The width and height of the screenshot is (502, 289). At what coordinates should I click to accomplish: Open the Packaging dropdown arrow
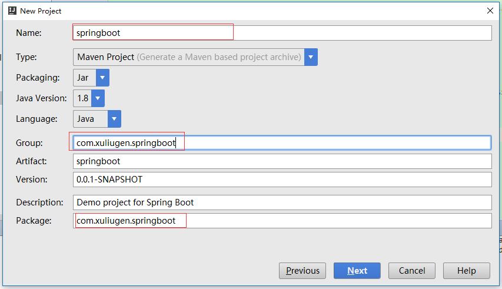click(x=102, y=78)
